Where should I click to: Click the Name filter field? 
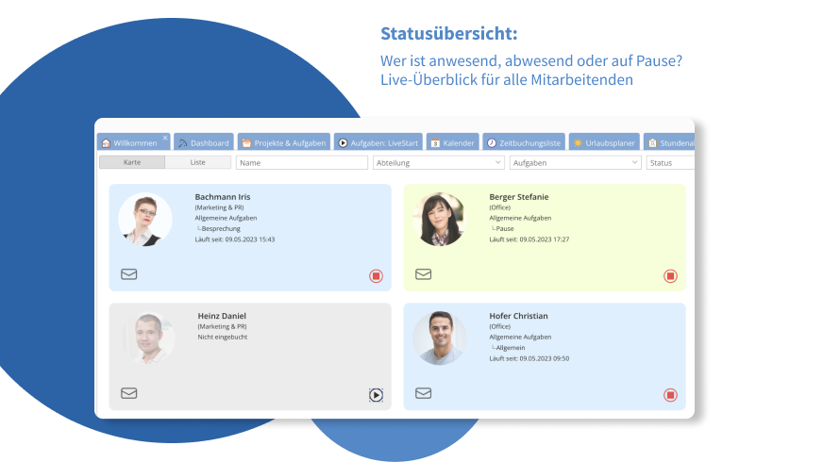(302, 162)
